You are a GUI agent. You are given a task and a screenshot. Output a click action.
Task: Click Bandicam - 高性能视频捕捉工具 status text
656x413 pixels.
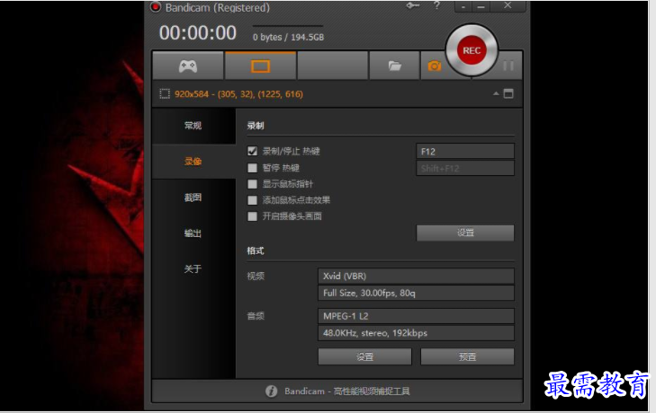point(346,391)
